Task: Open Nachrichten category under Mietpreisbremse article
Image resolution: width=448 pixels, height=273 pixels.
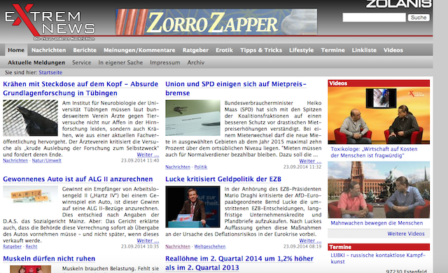Action: tap(178, 167)
